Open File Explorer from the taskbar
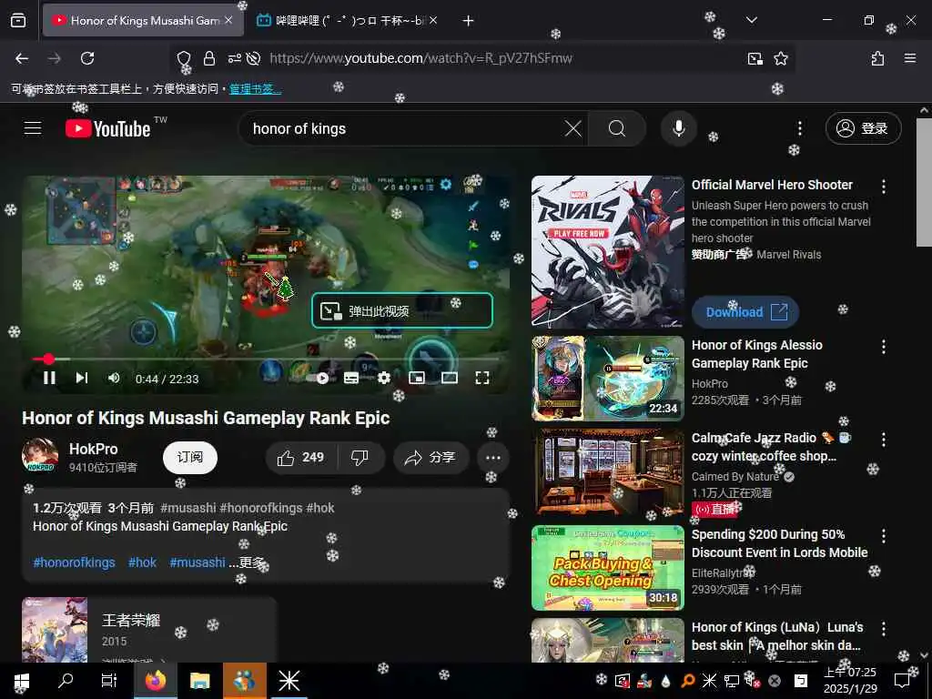 pyautogui.click(x=200, y=681)
